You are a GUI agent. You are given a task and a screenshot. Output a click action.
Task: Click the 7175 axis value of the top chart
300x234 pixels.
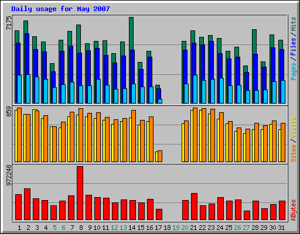[9, 23]
